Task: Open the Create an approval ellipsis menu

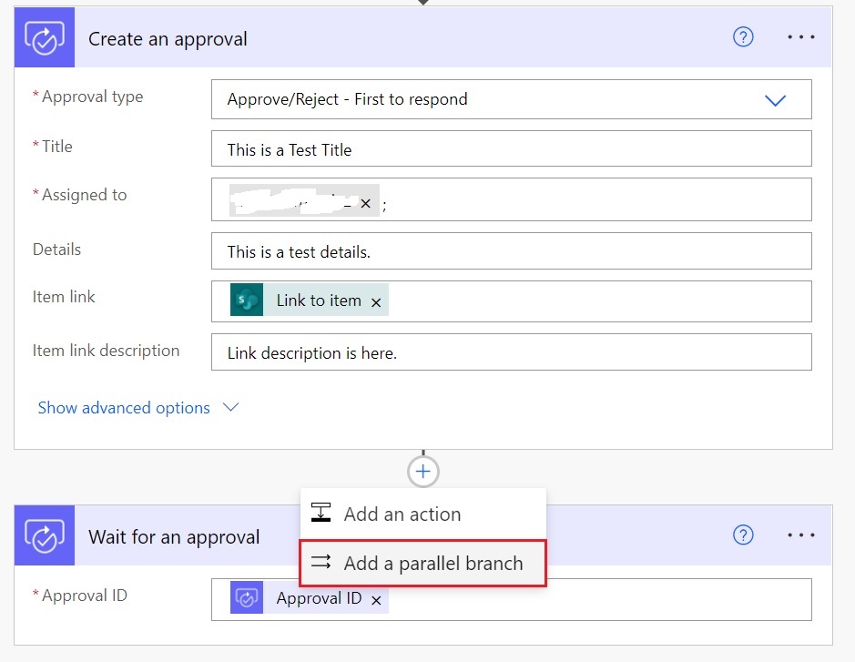Action: 801,37
